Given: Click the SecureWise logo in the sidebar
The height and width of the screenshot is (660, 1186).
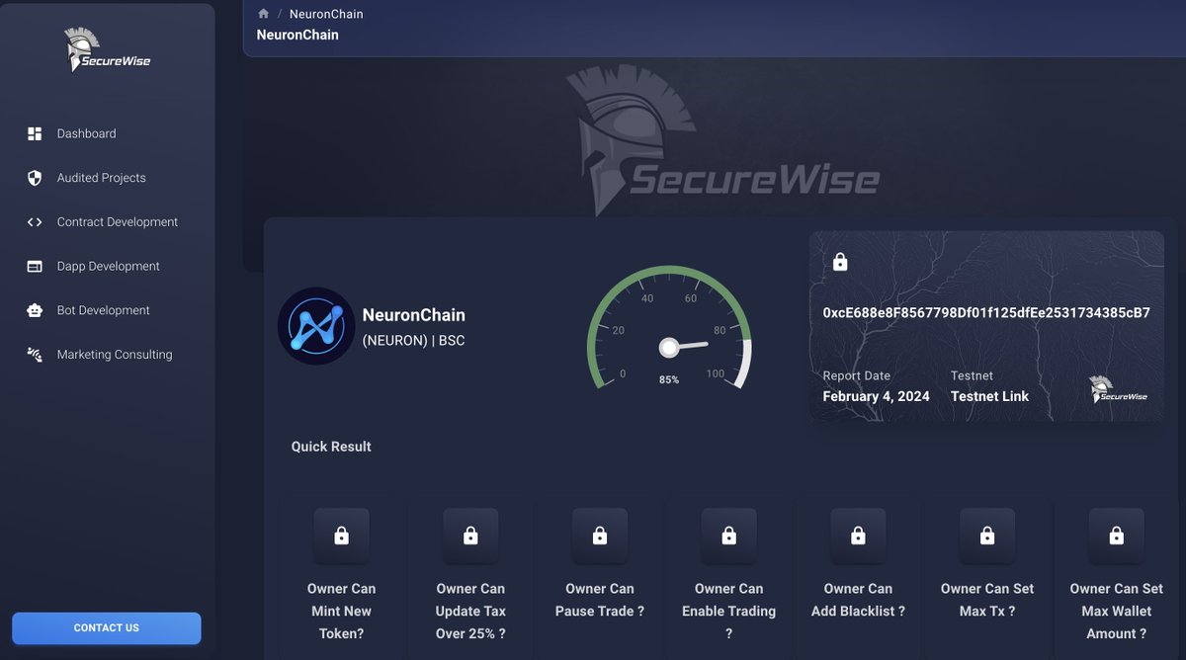Looking at the screenshot, I should click(x=107, y=49).
